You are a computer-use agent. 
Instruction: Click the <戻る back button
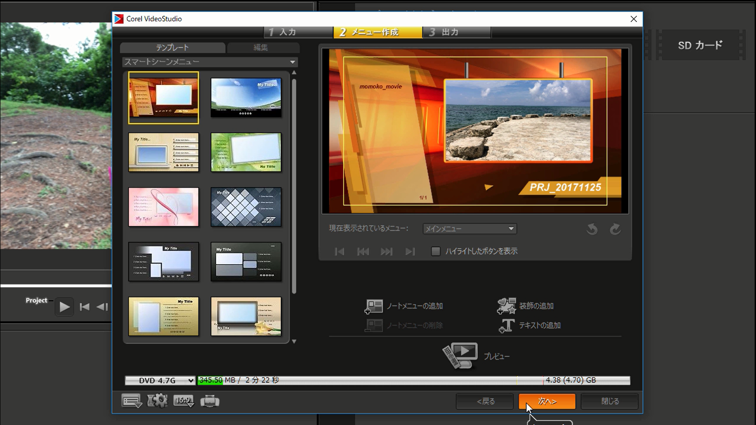coord(485,401)
